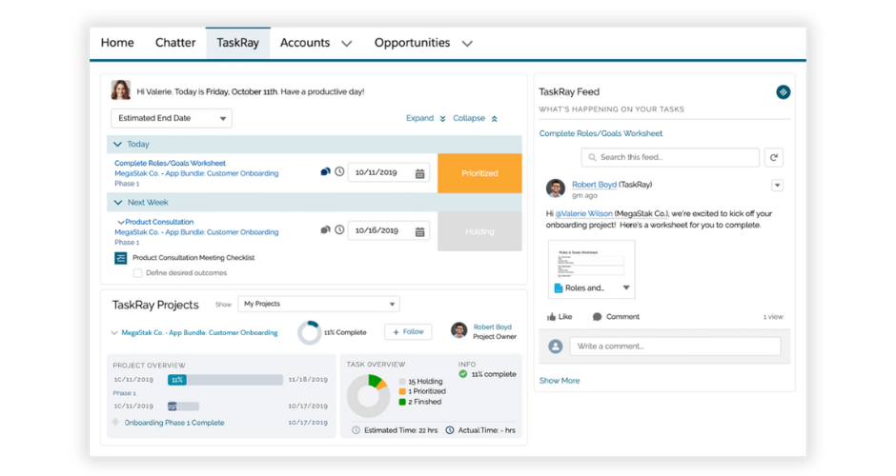Open chat icon for Roles/Goals Worksheet task
The width and height of the screenshot is (896, 476).
point(325,171)
